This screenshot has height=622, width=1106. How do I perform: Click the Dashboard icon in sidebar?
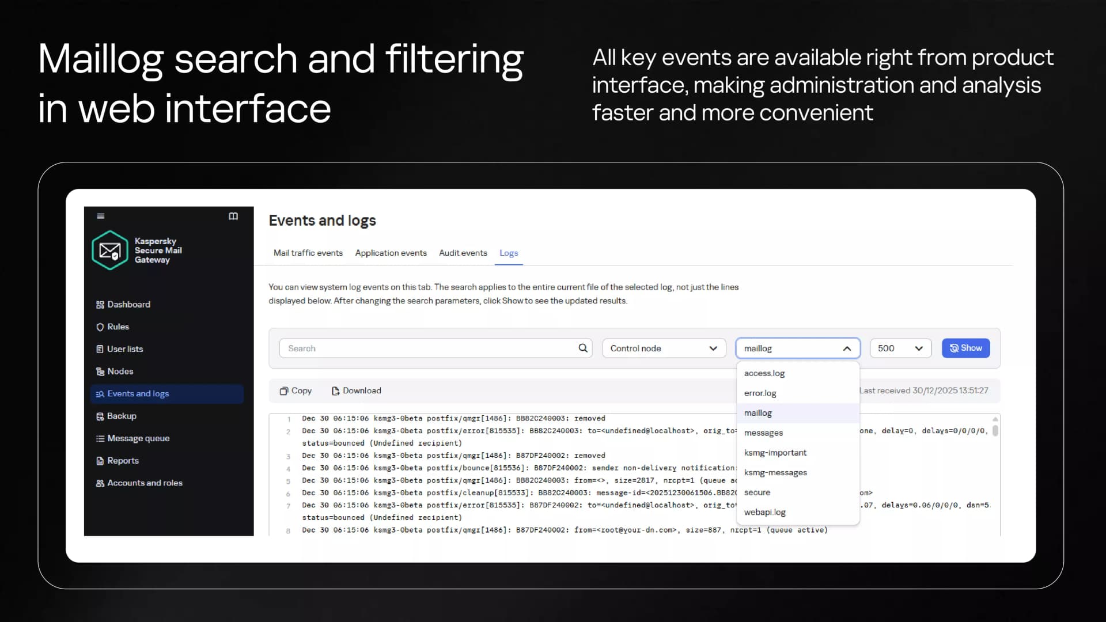pyautogui.click(x=100, y=305)
